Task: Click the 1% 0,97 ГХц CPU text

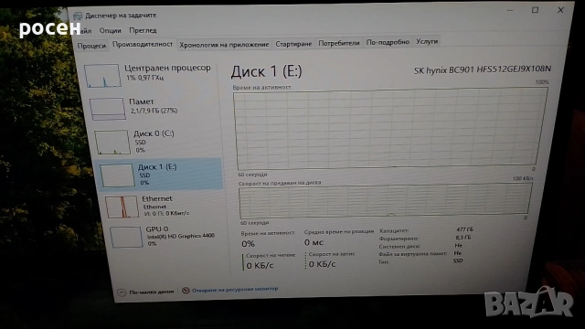Action: [x=144, y=78]
